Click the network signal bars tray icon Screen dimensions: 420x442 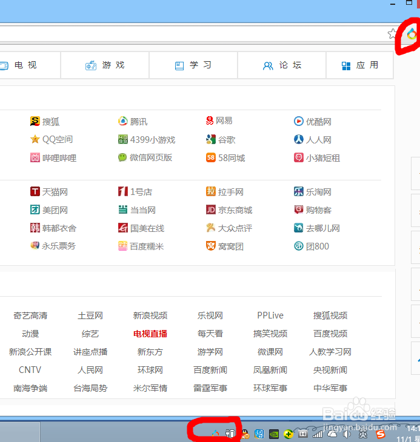pos(318,434)
